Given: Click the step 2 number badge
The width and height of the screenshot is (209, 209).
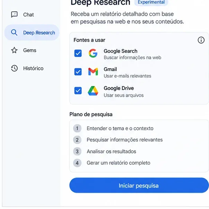Looking at the screenshot, I should [77, 140].
